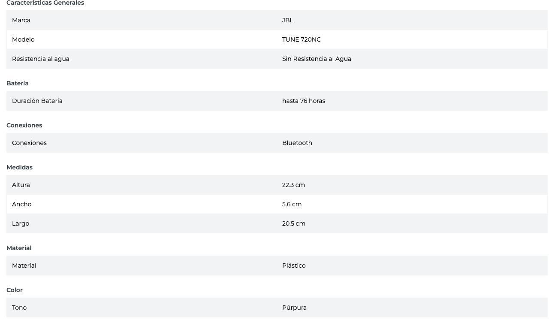The image size is (552, 320).
Task: Select the 20.5 cm length value
Action: click(x=294, y=223)
